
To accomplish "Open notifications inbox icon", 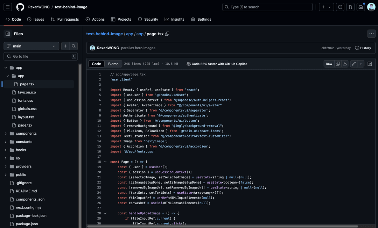I will pos(360,7).
